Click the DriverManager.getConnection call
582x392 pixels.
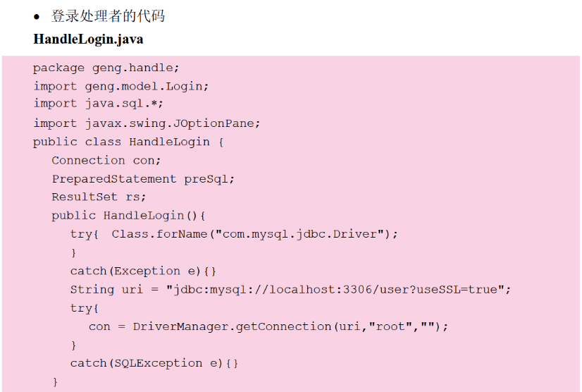click(232, 326)
